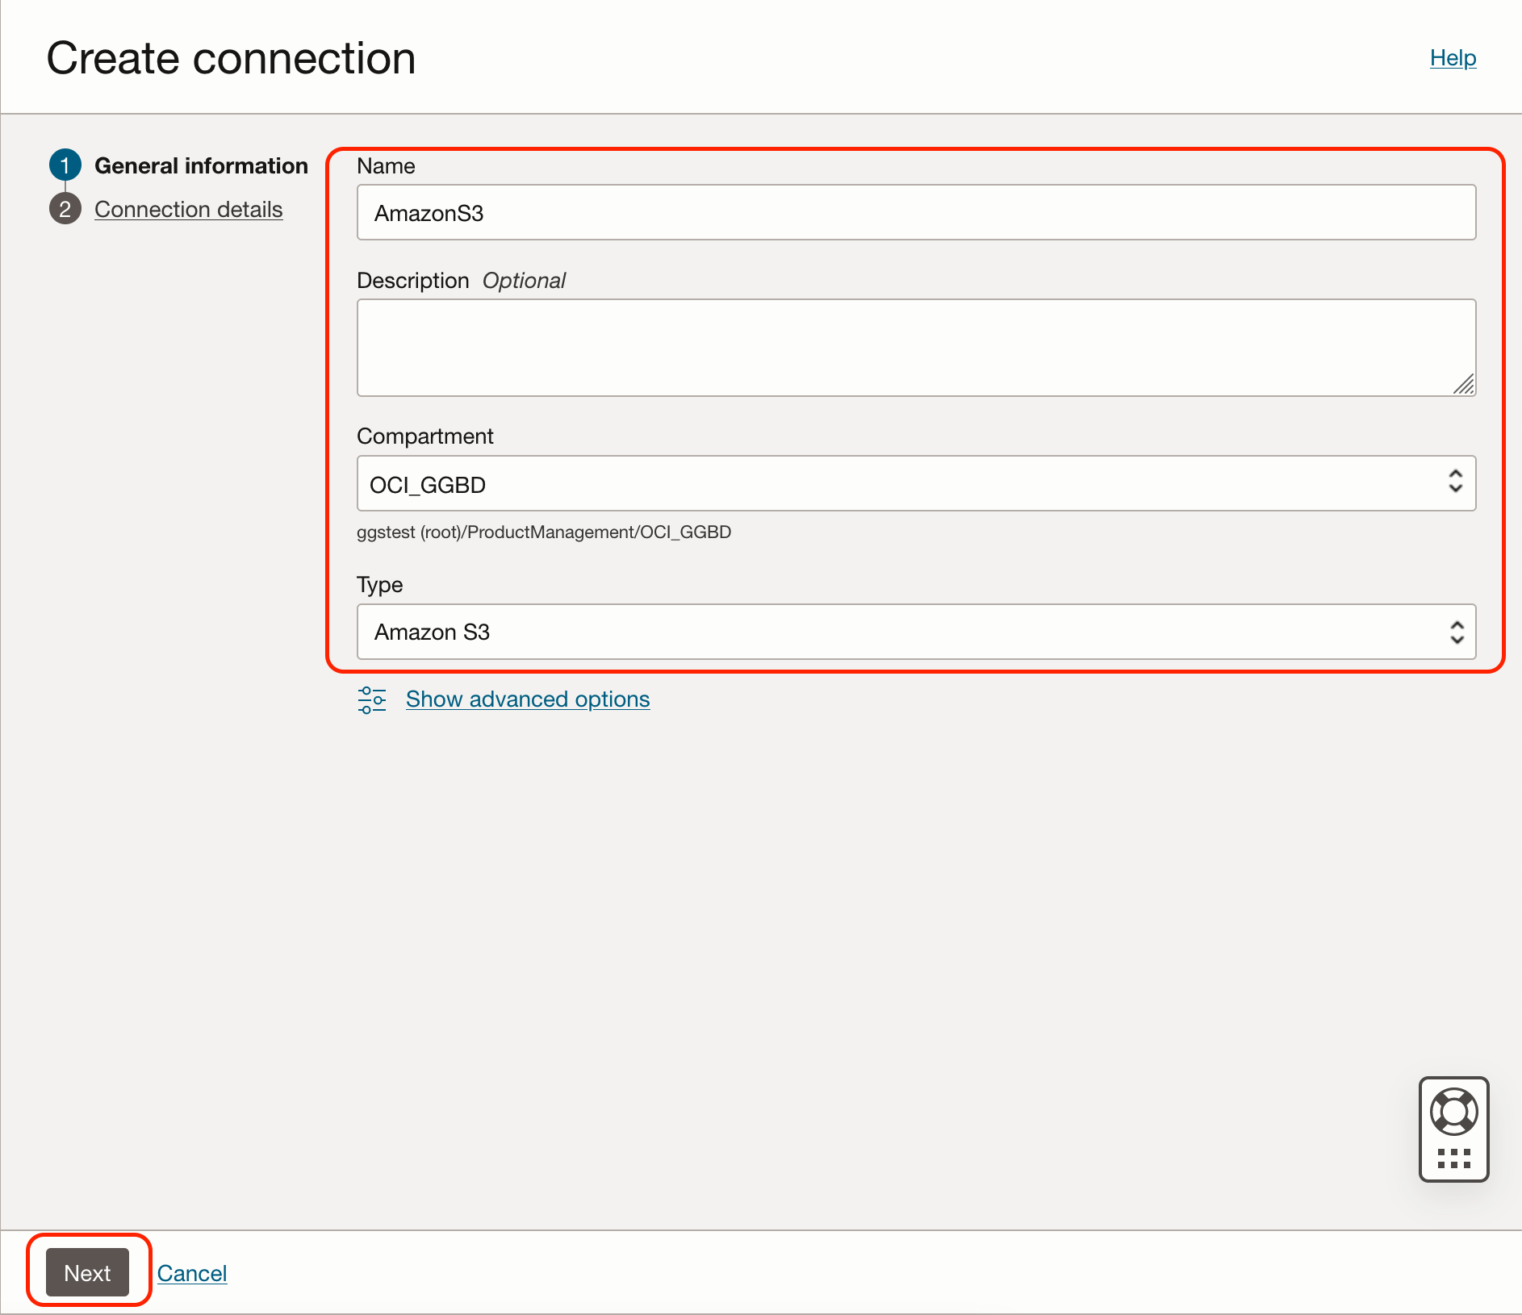Viewport: 1522px width, 1315px height.
Task: Click the Compartment selector chevron icon
Action: pos(1455,483)
